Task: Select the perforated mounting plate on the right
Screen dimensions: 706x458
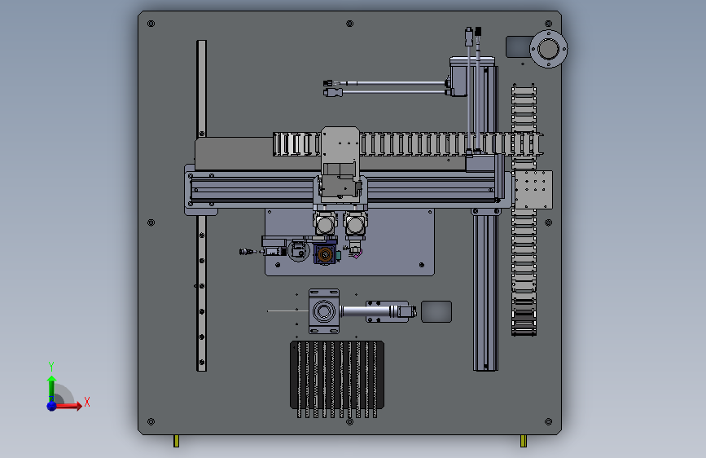Action: click(x=533, y=189)
